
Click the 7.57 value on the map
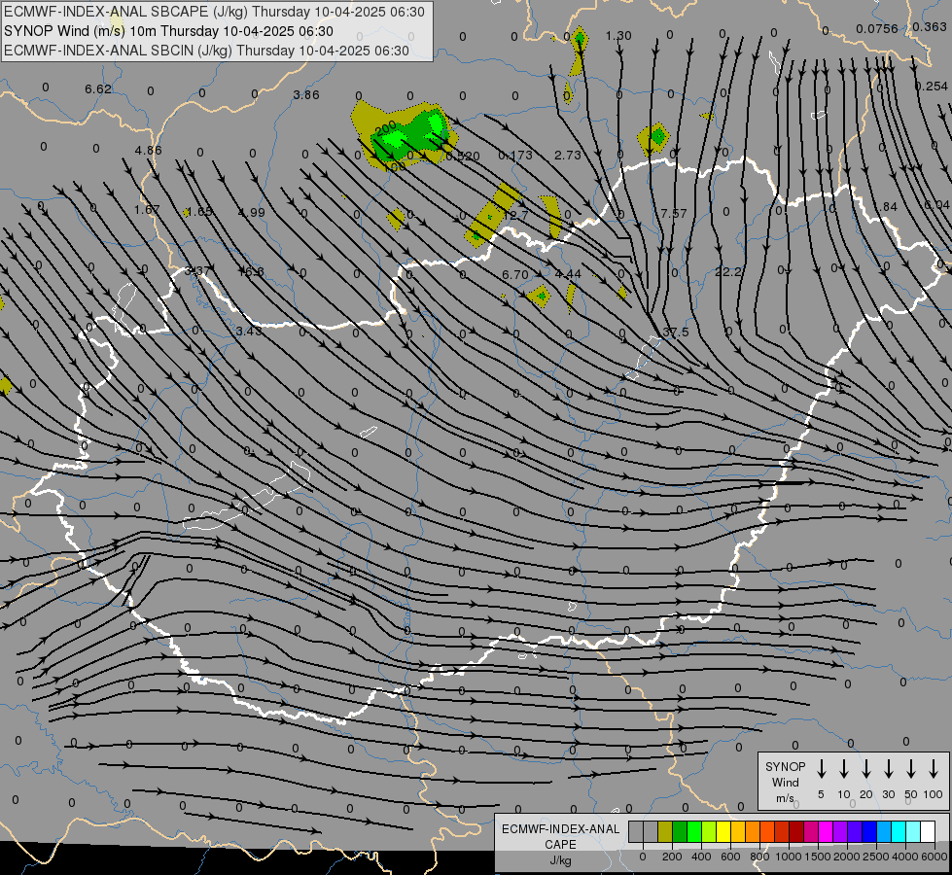(674, 213)
